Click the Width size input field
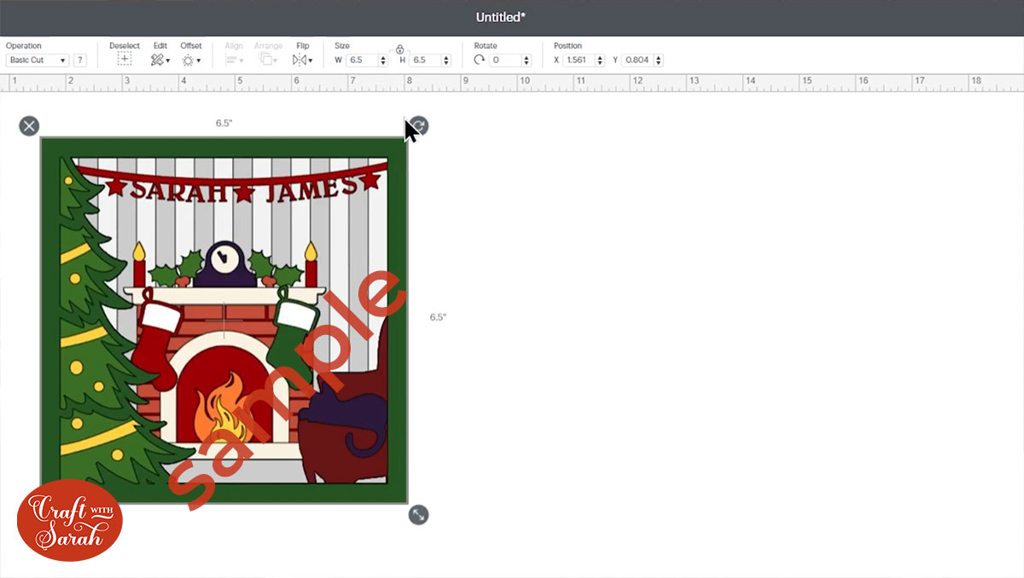 [361, 61]
